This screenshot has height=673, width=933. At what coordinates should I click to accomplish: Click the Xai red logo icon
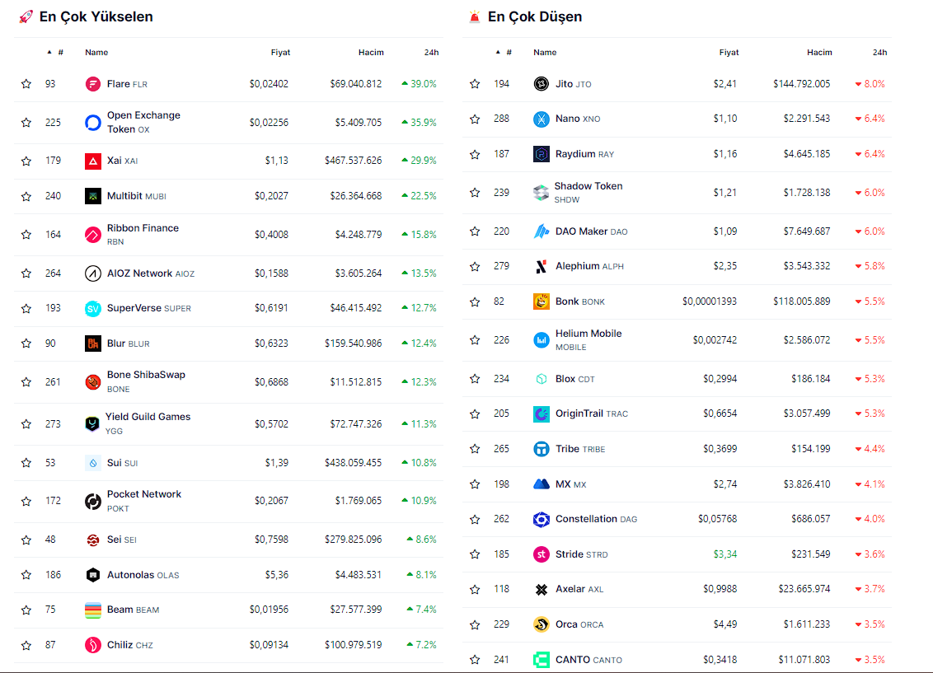(93, 161)
